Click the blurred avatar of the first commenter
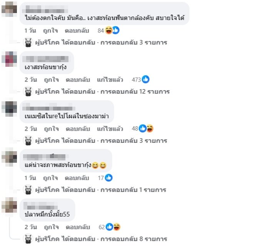The width and height of the screenshot is (255, 246). coord(9,9)
